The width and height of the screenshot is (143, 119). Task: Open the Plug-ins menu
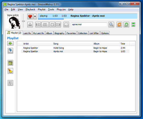(61, 9)
